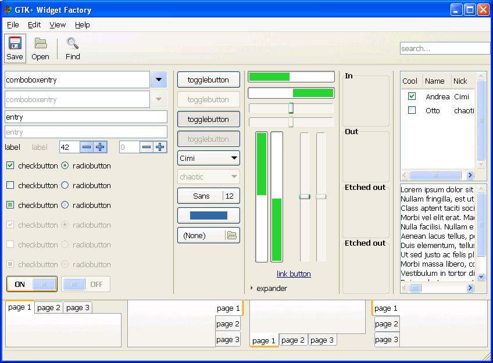Click the folder icon in the (None) file chooser
Image resolution: width=493 pixels, height=363 pixels.
232,235
